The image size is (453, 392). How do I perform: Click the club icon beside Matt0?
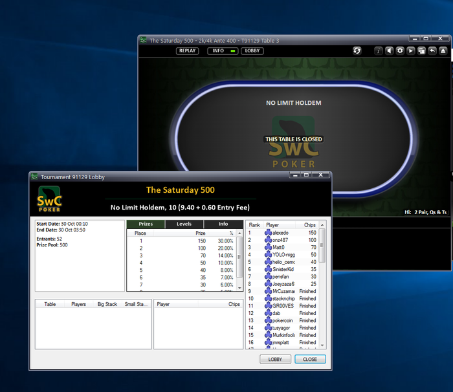point(268,247)
